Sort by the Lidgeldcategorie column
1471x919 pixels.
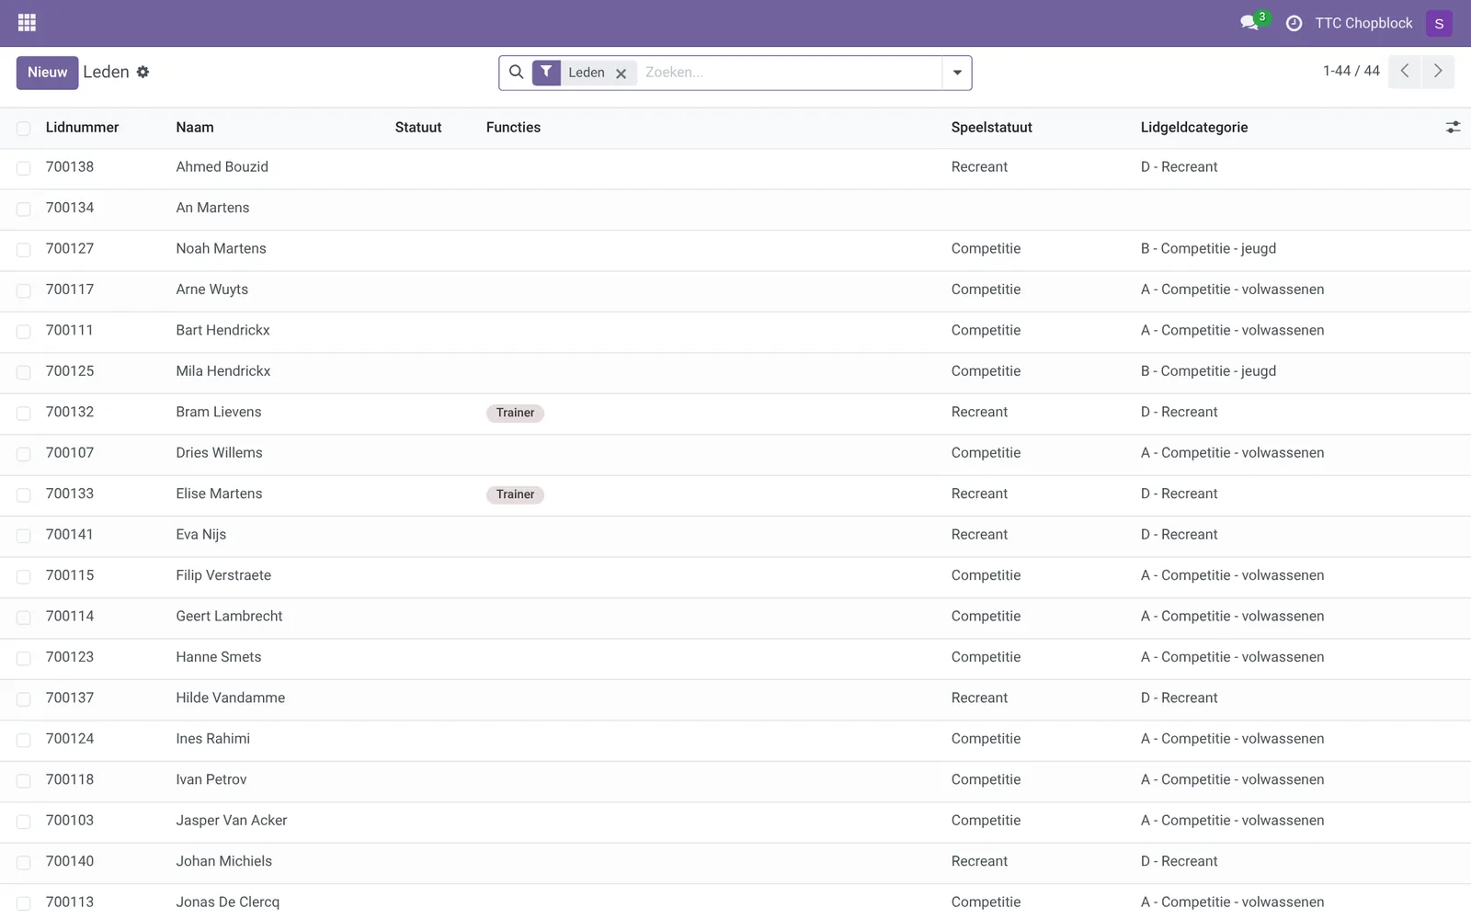[x=1194, y=128]
